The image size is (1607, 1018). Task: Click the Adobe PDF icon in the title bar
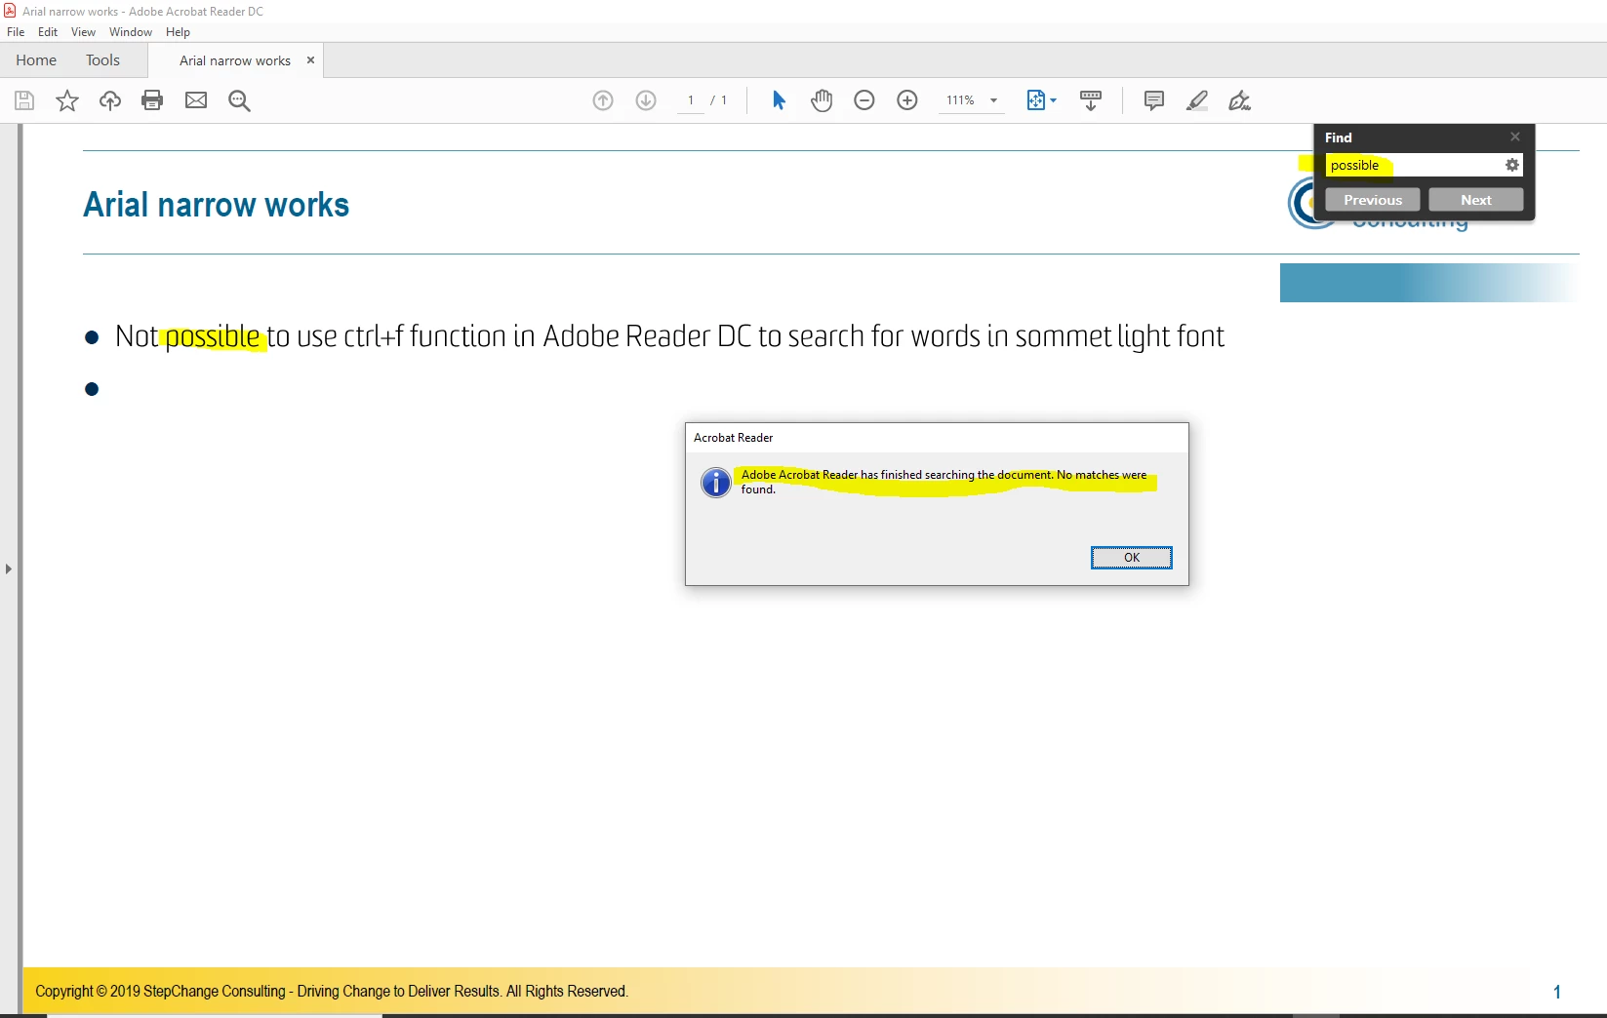click(x=10, y=11)
